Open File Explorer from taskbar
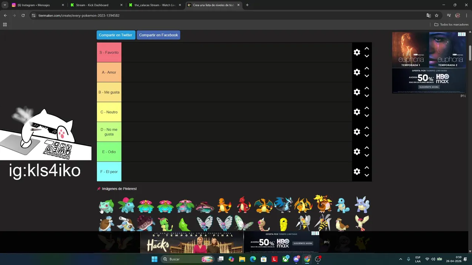The height and width of the screenshot is (265, 472). pyautogui.click(x=242, y=259)
